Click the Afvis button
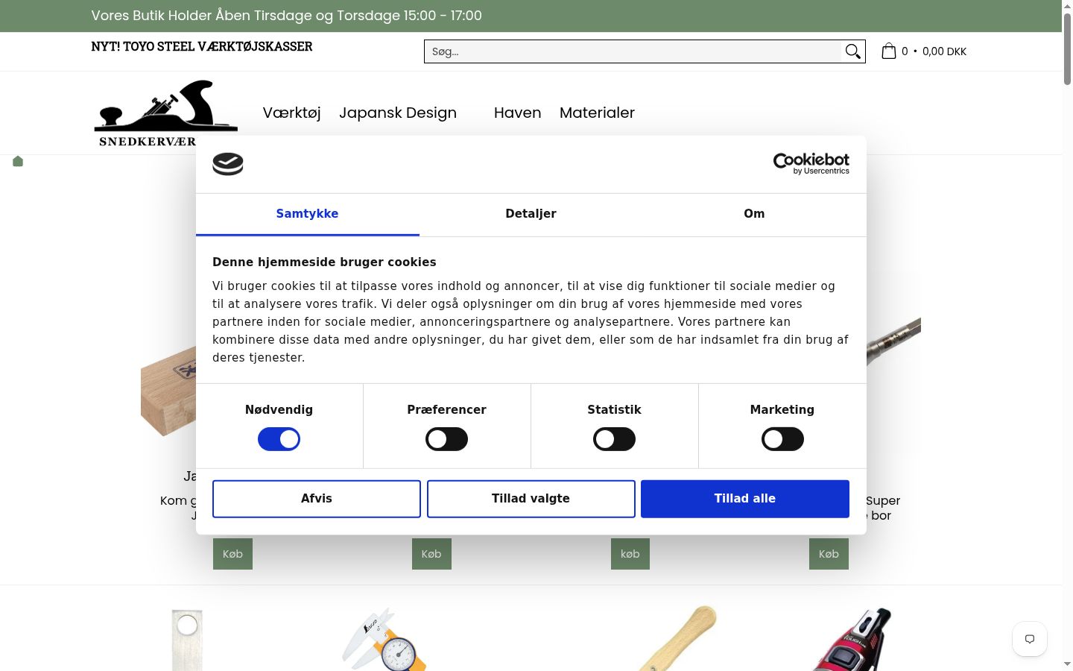The height and width of the screenshot is (671, 1073). click(x=317, y=499)
